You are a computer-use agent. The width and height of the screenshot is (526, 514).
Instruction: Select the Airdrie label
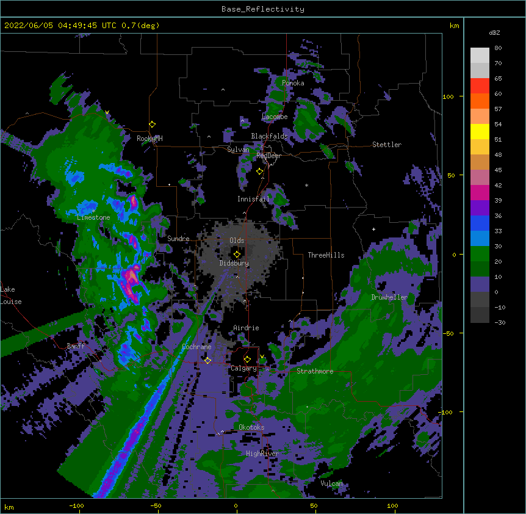tap(246, 328)
